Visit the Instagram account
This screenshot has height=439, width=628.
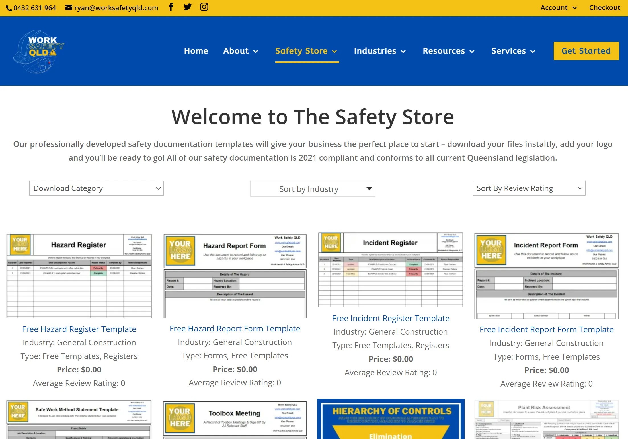(x=204, y=7)
